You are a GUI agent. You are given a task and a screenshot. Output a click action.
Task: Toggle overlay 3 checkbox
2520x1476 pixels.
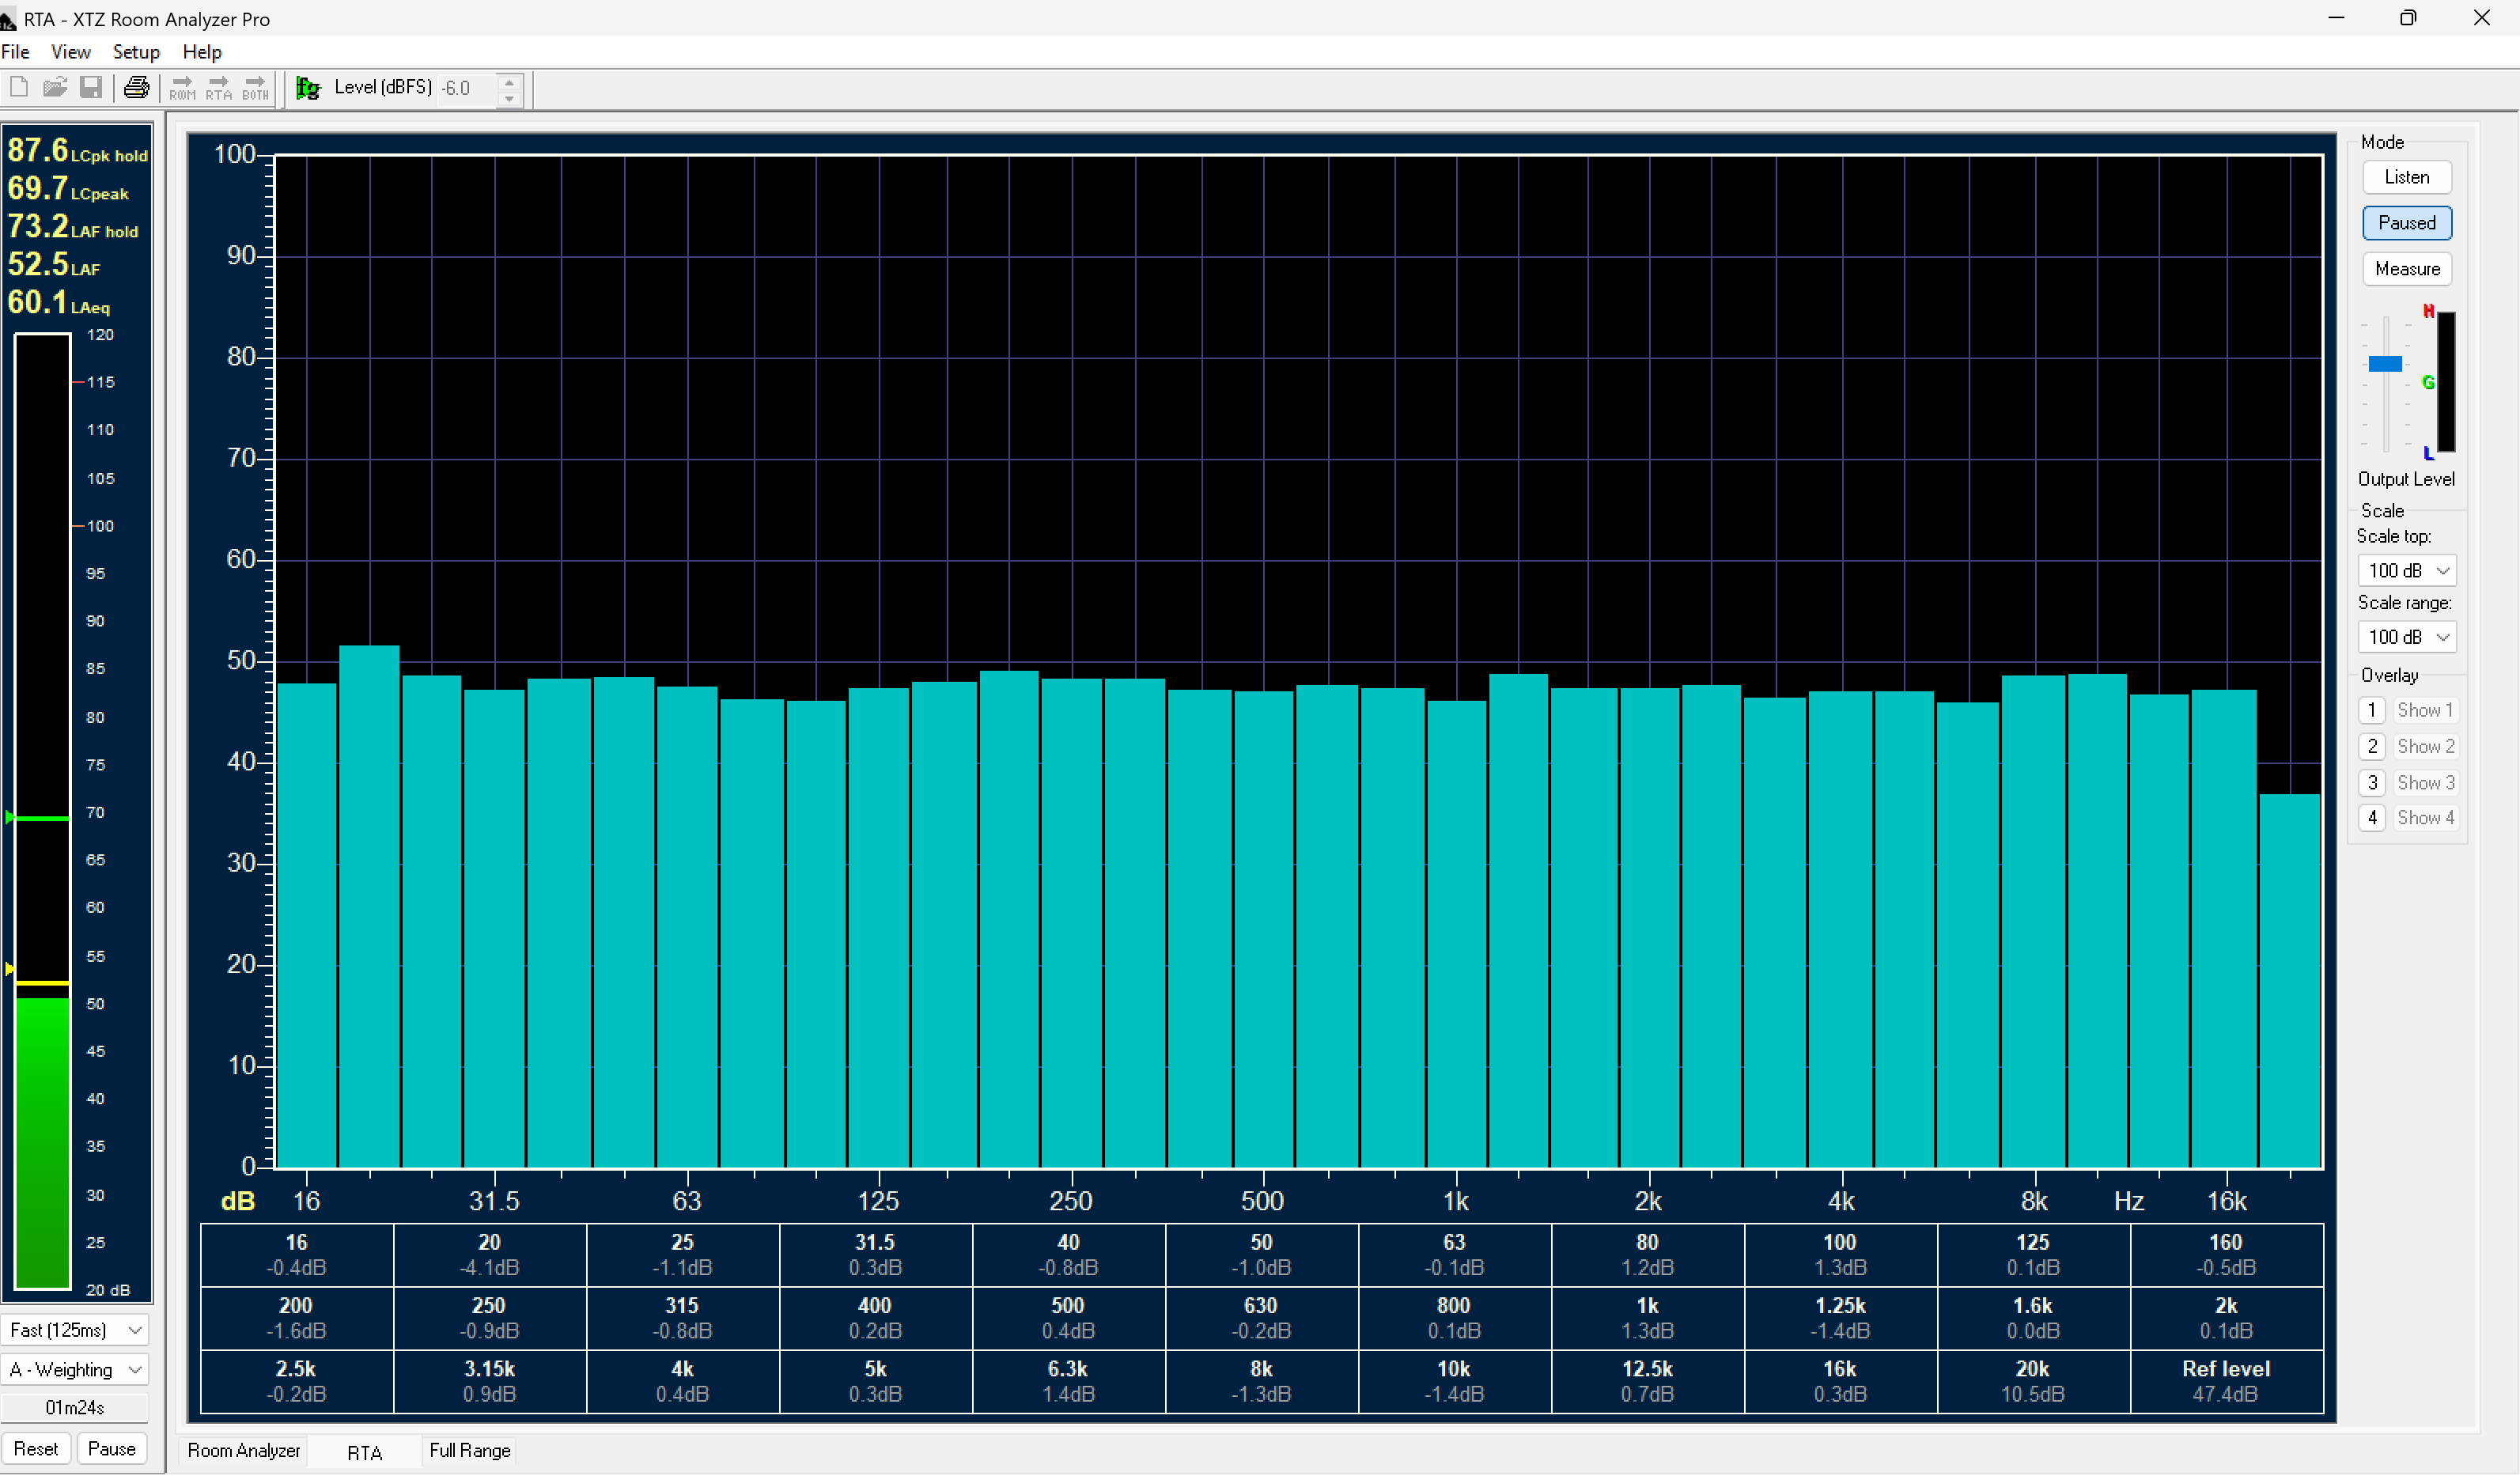[x=2371, y=783]
